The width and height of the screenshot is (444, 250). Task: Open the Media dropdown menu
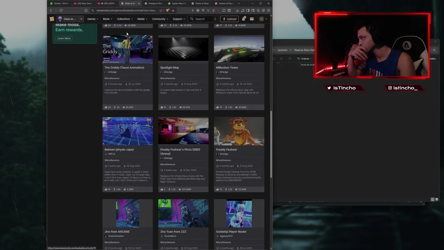click(142, 19)
